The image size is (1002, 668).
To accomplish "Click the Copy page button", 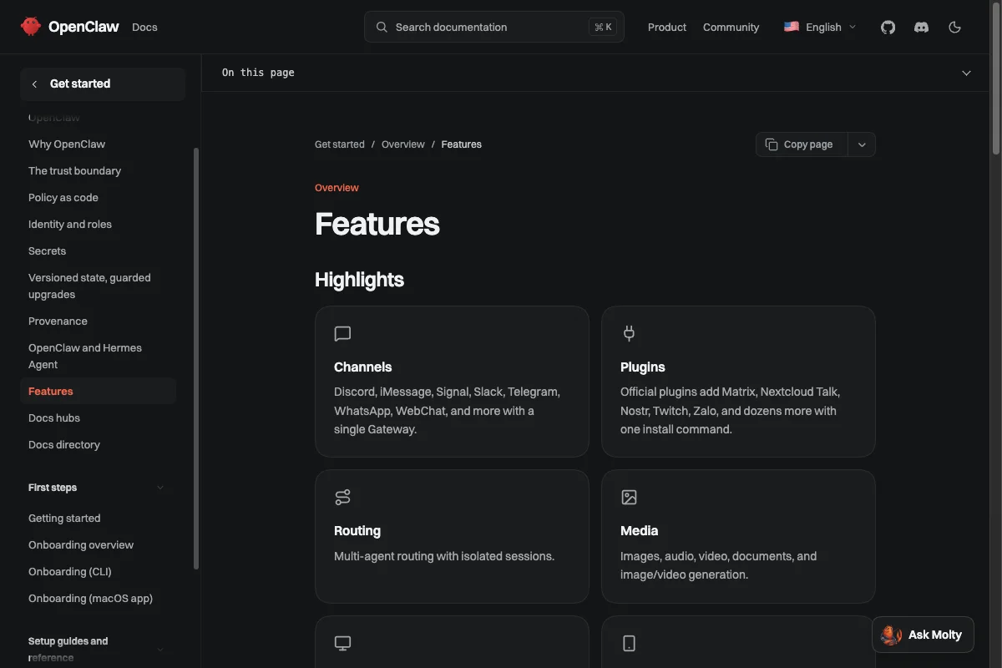I will (802, 144).
